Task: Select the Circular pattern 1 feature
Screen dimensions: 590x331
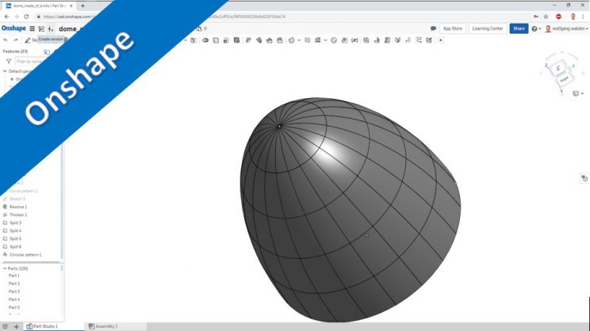Action: point(25,254)
